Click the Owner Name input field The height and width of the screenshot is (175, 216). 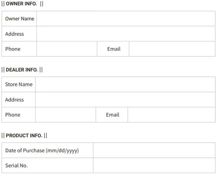click(x=126, y=19)
